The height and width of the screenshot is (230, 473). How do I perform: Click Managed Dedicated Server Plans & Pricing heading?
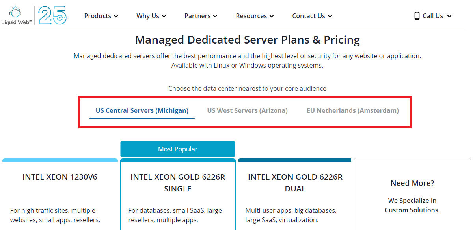point(248,40)
